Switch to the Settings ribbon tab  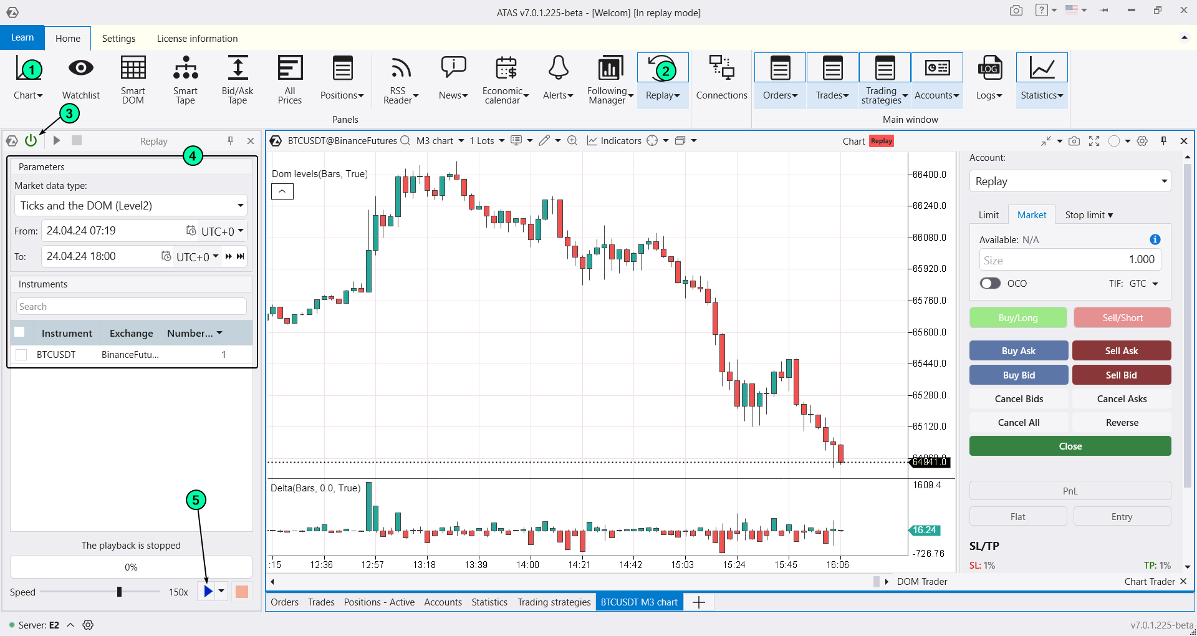[118, 39]
